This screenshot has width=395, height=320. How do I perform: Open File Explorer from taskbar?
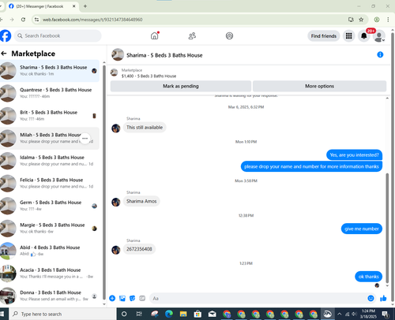point(183,314)
